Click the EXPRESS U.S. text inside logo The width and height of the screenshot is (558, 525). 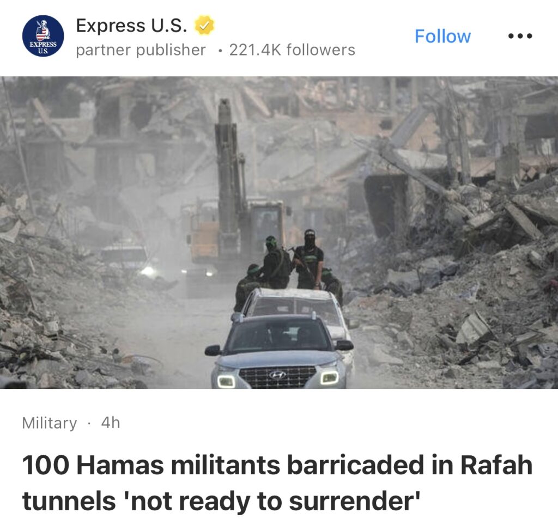point(43,47)
